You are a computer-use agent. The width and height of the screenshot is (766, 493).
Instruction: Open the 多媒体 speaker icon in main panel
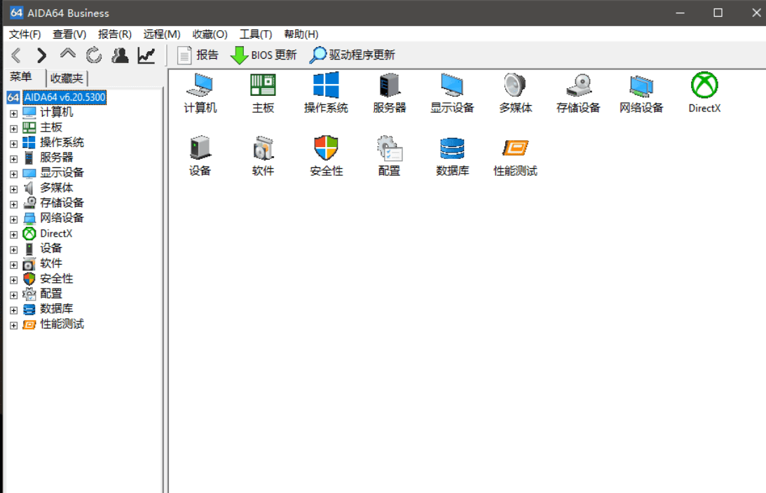point(515,93)
